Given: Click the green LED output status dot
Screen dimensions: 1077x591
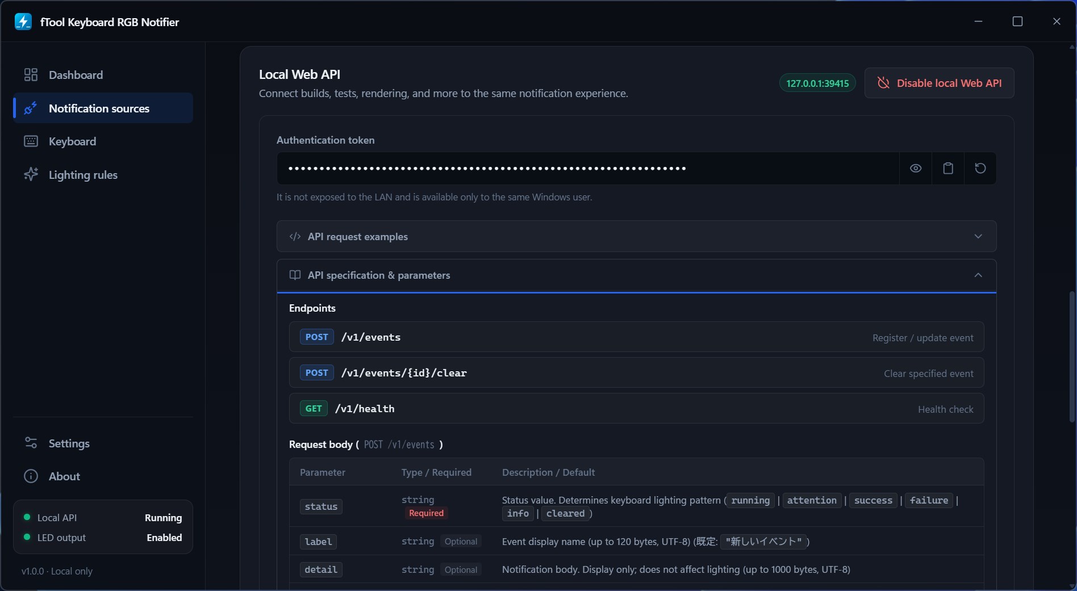Looking at the screenshot, I should pyautogui.click(x=27, y=536).
